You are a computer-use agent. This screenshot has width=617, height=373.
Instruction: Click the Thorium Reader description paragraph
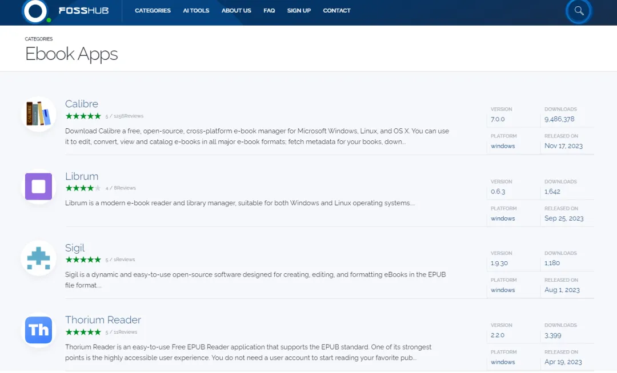(x=249, y=352)
